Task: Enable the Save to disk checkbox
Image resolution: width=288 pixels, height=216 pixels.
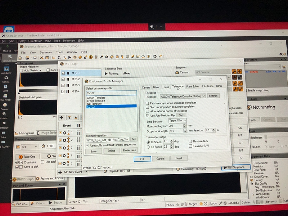Action: 21,167
